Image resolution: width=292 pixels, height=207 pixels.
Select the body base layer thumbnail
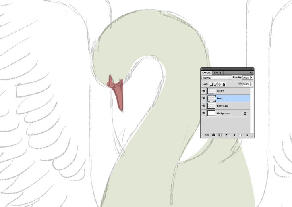tap(211, 106)
